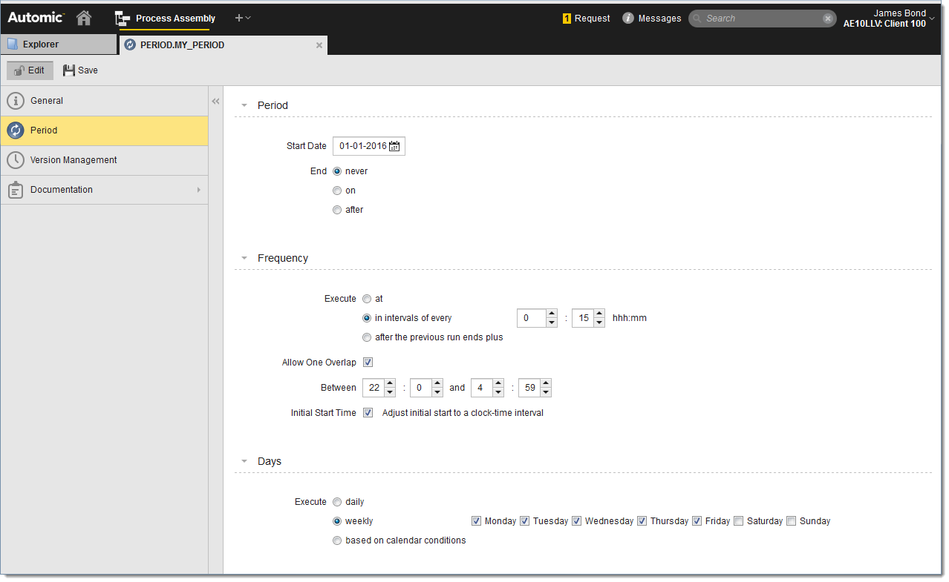Screen dimensions: 949x582
Task: Increase the interval minutes stepper value
Action: click(x=599, y=314)
